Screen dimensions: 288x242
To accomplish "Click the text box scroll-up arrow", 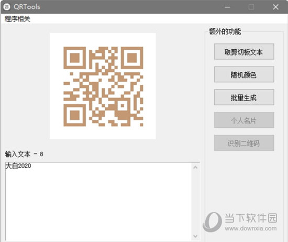I will (x=195, y=167).
